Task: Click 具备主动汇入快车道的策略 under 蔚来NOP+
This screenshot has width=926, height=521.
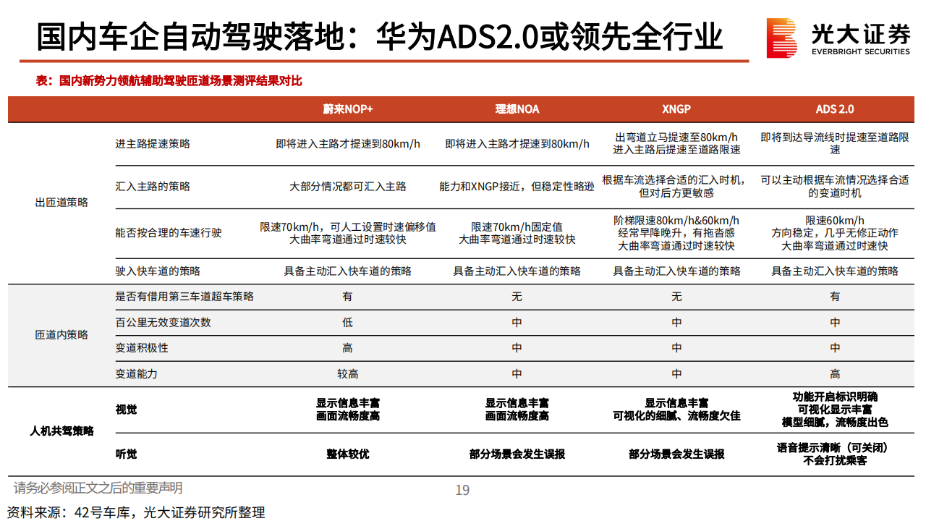Action: (348, 271)
